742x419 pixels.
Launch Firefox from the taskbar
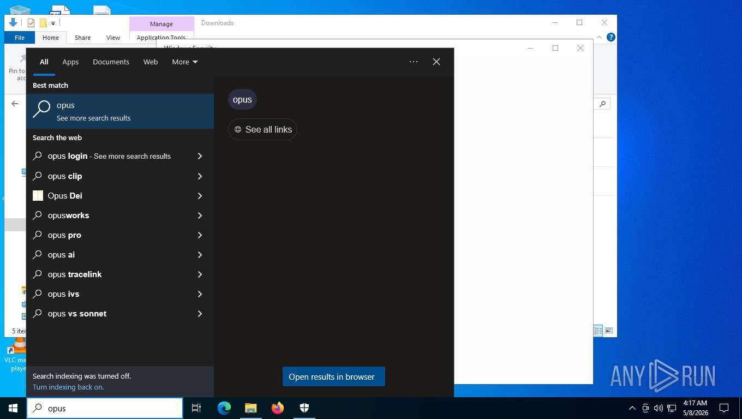(278, 408)
